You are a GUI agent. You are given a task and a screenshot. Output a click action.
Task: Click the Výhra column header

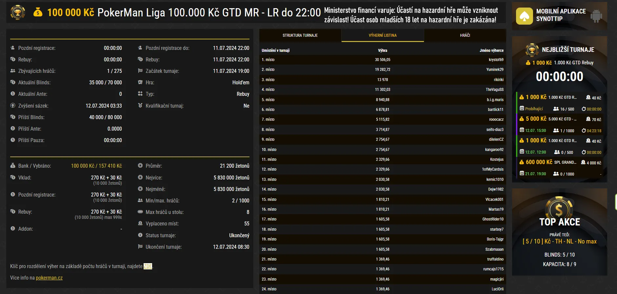(x=383, y=51)
